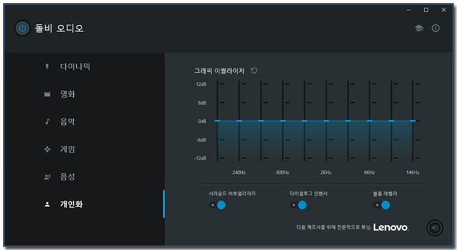Minimize the Dolby Audio window
The width and height of the screenshot is (457, 250).
tap(409, 10)
